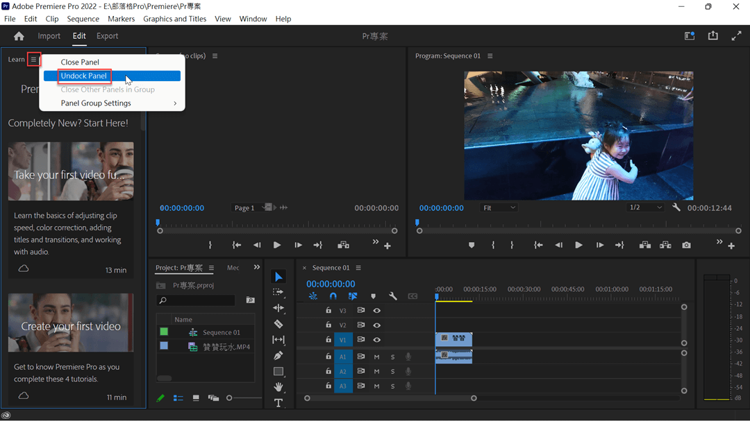
Task: Click the Extract button in Program monitor
Action: click(665, 245)
